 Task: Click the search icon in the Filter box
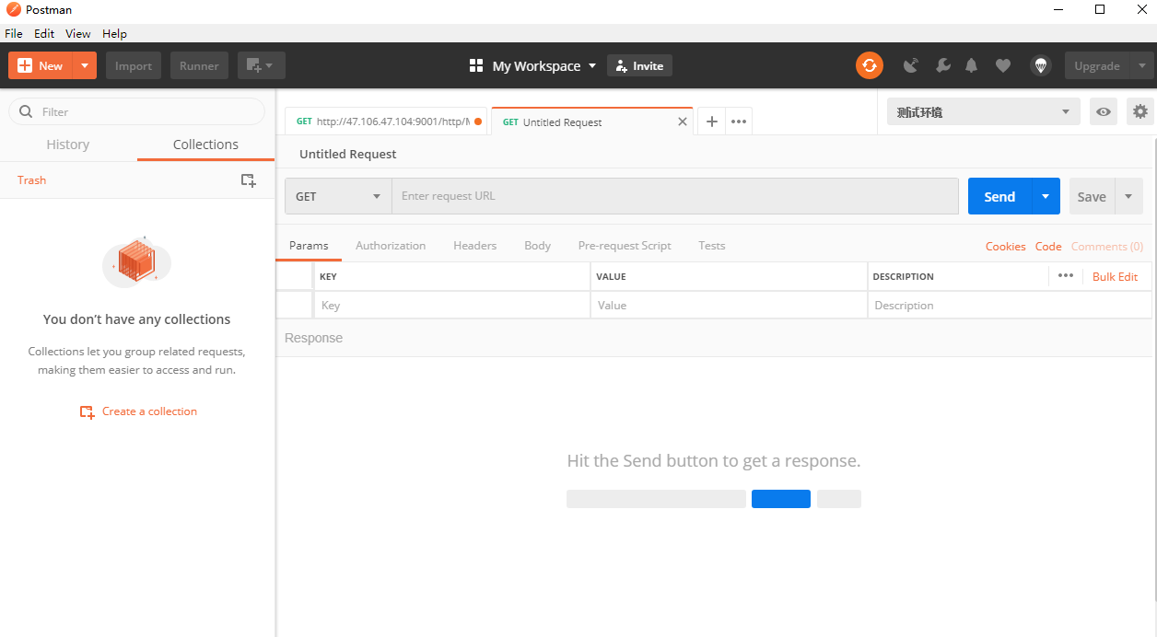25,111
